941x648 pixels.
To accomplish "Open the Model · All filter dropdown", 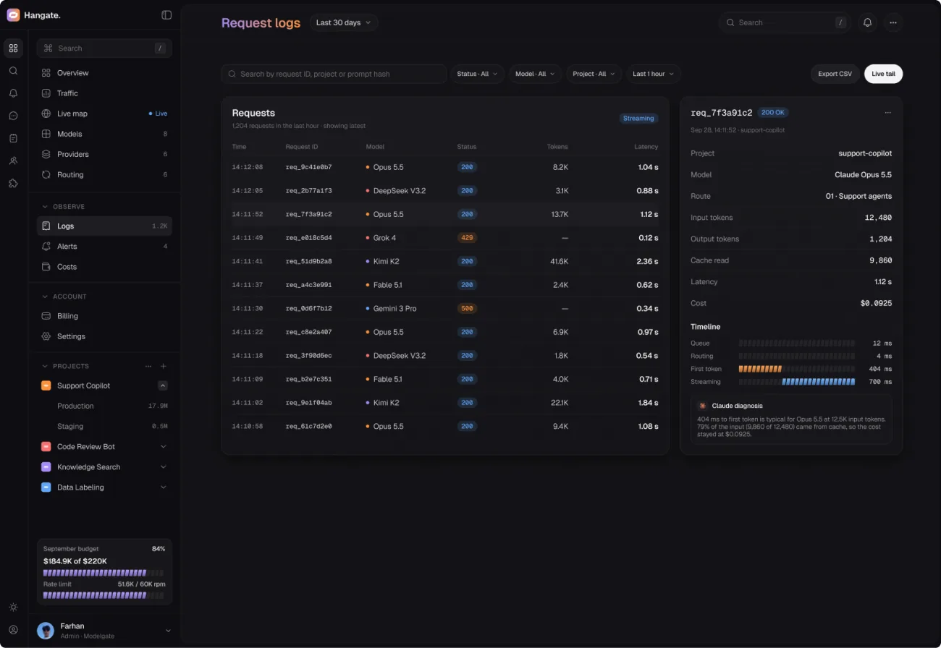I will (535, 74).
